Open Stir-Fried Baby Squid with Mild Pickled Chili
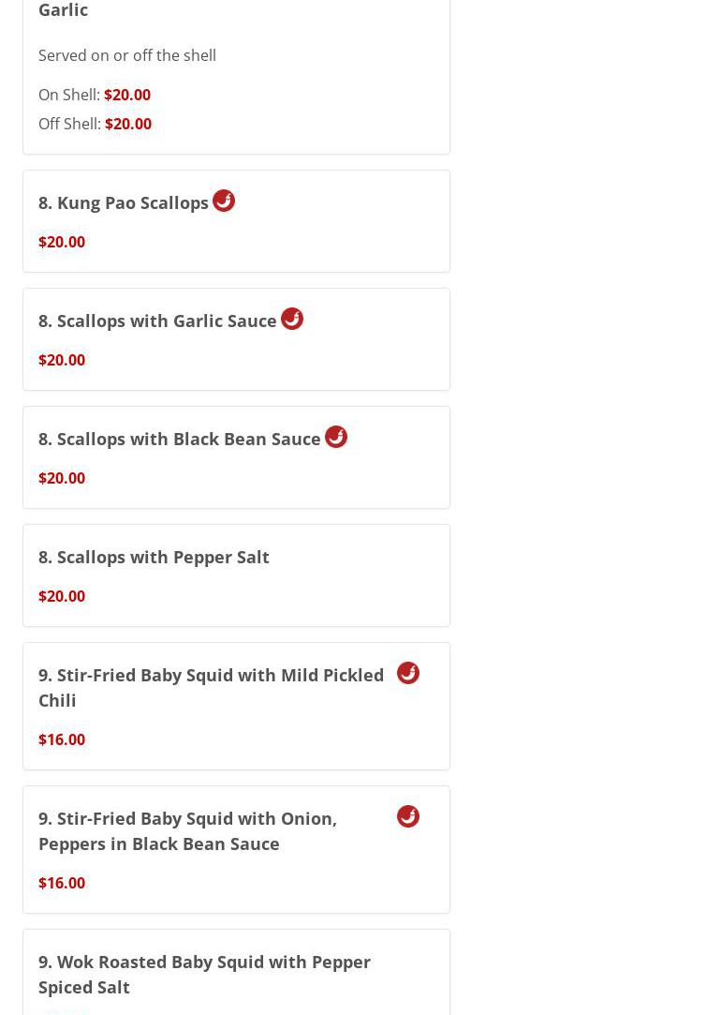The image size is (721, 1015). click(211, 687)
